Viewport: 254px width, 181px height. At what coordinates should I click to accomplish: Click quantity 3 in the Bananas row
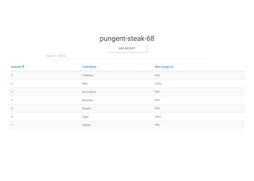(12, 100)
